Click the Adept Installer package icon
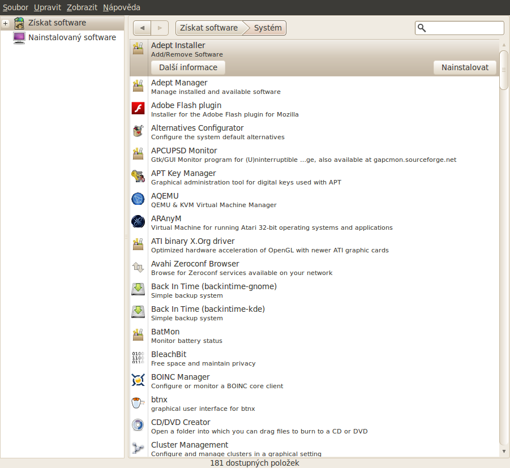The height and width of the screenshot is (468, 510). (x=138, y=49)
